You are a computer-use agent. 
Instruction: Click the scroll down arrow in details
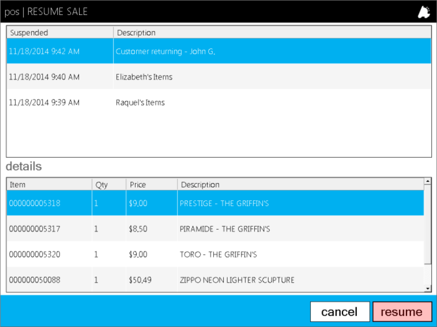(x=428, y=289)
